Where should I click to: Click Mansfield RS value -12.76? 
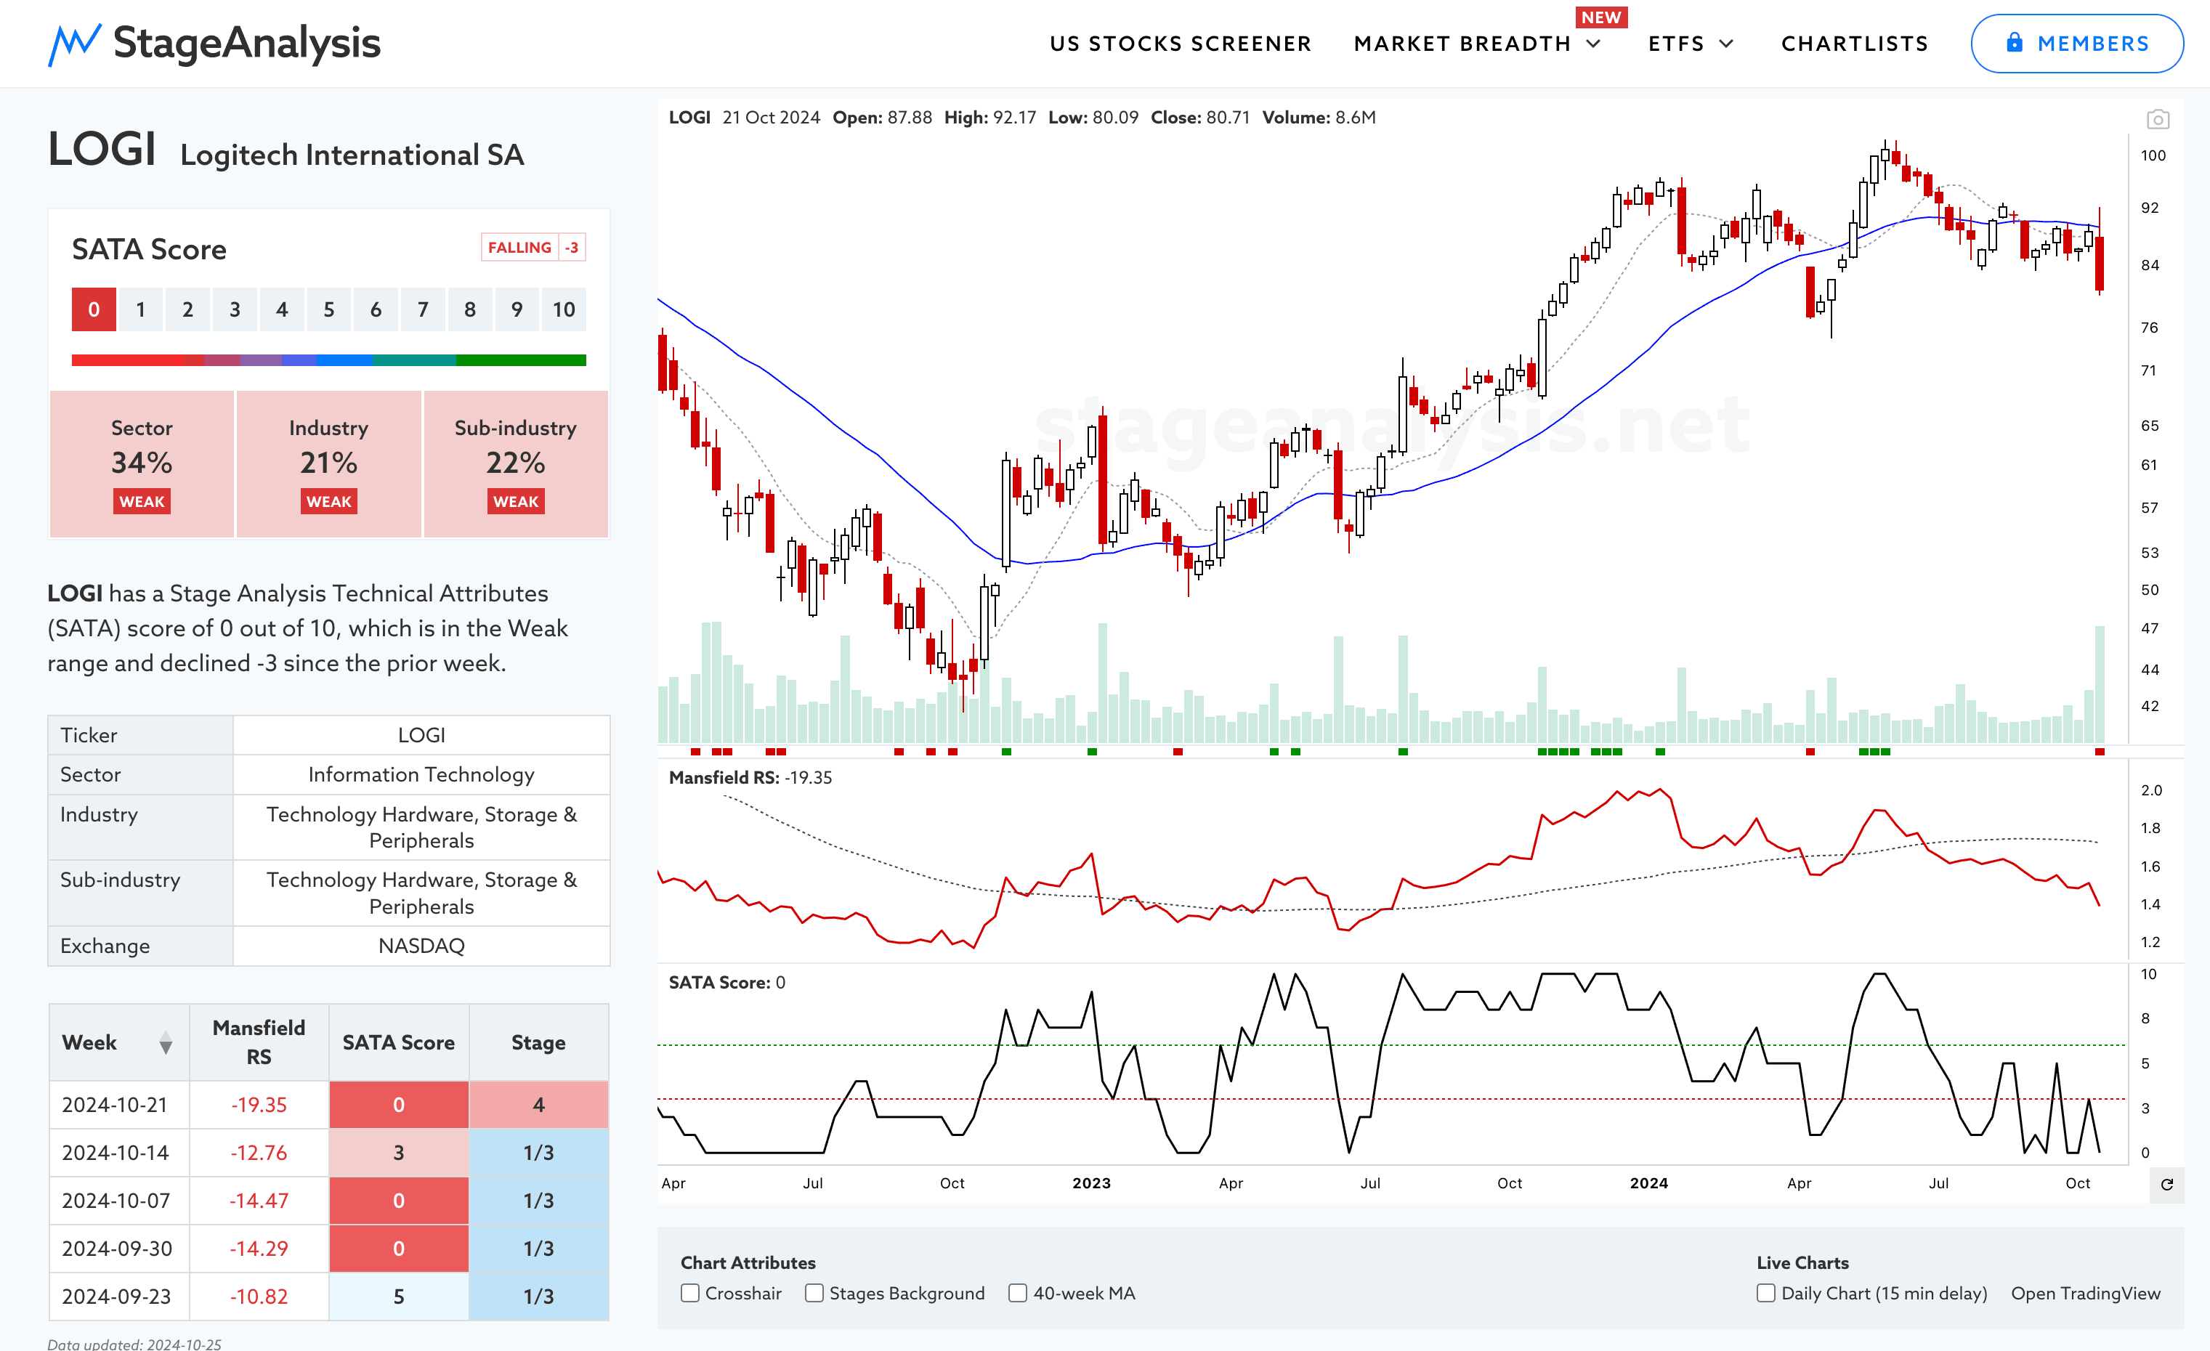(x=259, y=1152)
